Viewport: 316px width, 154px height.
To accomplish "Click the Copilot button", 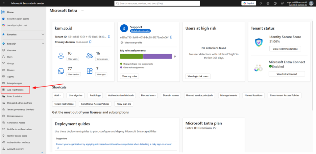I will coord(249,3).
